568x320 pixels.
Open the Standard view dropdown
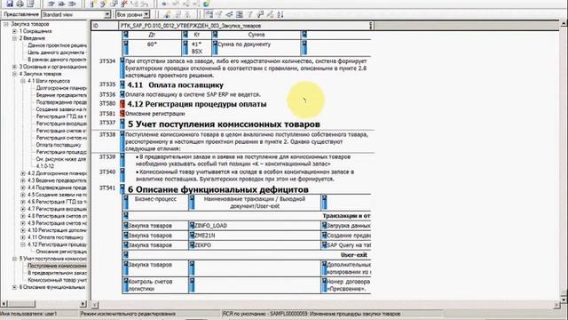tap(107, 14)
